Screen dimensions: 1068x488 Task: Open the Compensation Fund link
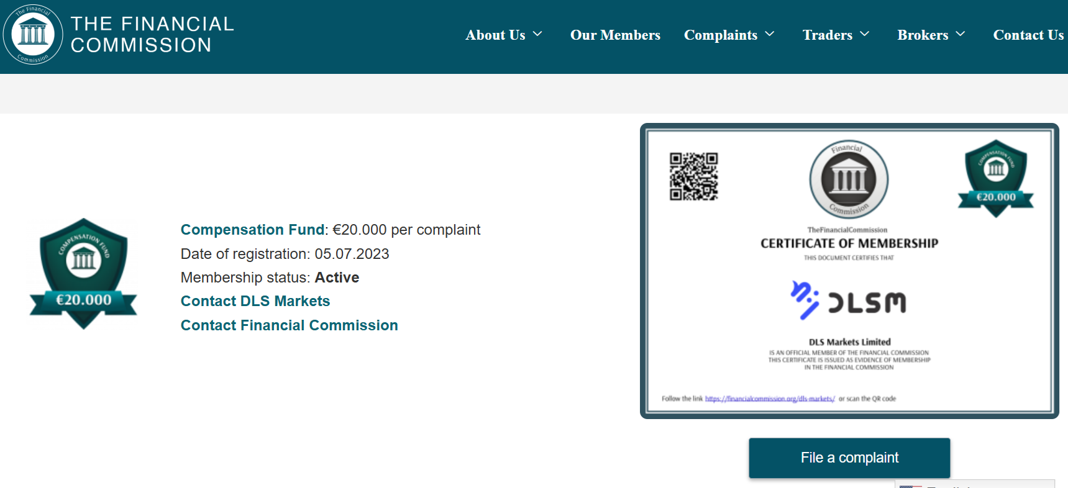point(252,230)
